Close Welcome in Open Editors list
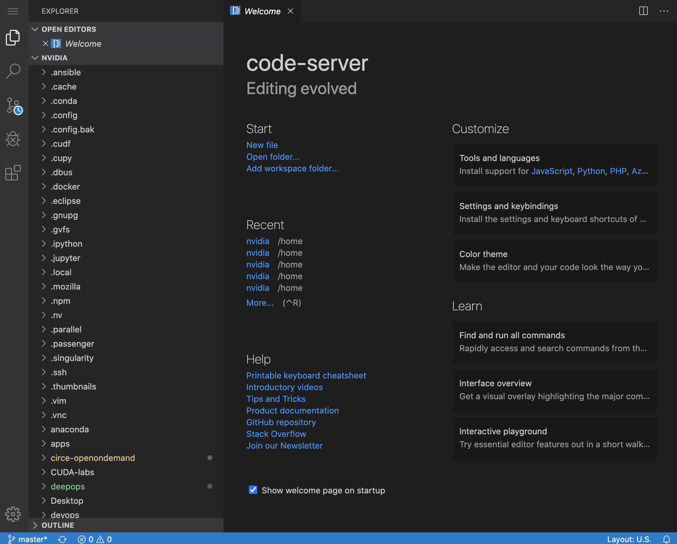This screenshot has height=544, width=677. click(45, 43)
